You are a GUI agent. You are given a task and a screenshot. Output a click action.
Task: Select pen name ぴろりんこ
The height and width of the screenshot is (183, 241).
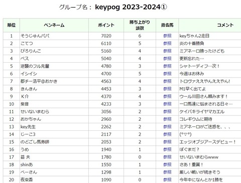[31, 51]
